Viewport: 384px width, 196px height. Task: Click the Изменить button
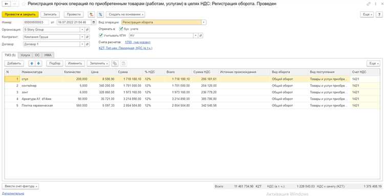[75, 63]
